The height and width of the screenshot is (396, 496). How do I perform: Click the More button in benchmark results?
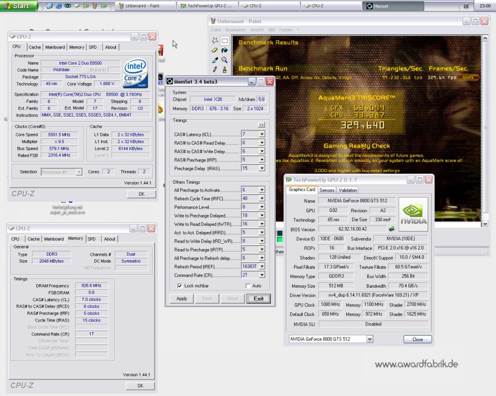[x=468, y=77]
